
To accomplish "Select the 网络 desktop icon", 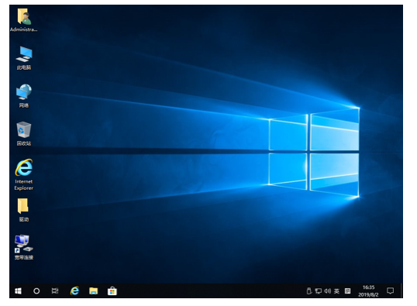I will point(24,96).
